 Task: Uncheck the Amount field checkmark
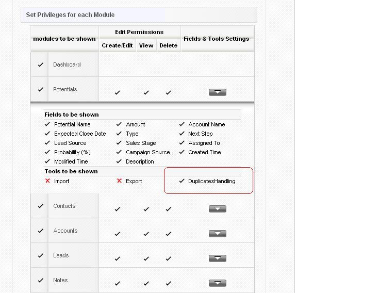point(119,124)
